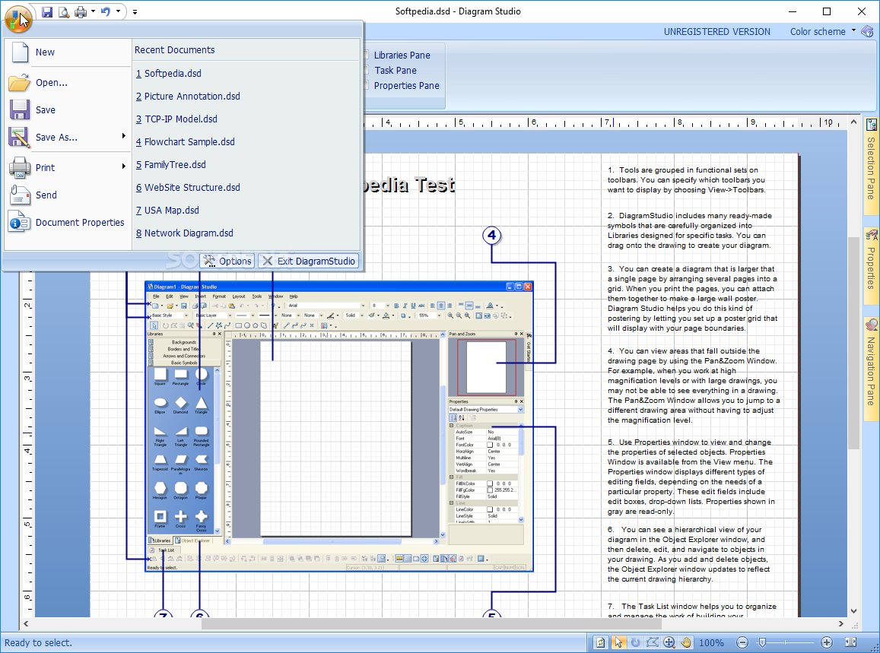Select the edit vertices tool in status bar
This screenshot has height=653, width=880.
coord(652,642)
